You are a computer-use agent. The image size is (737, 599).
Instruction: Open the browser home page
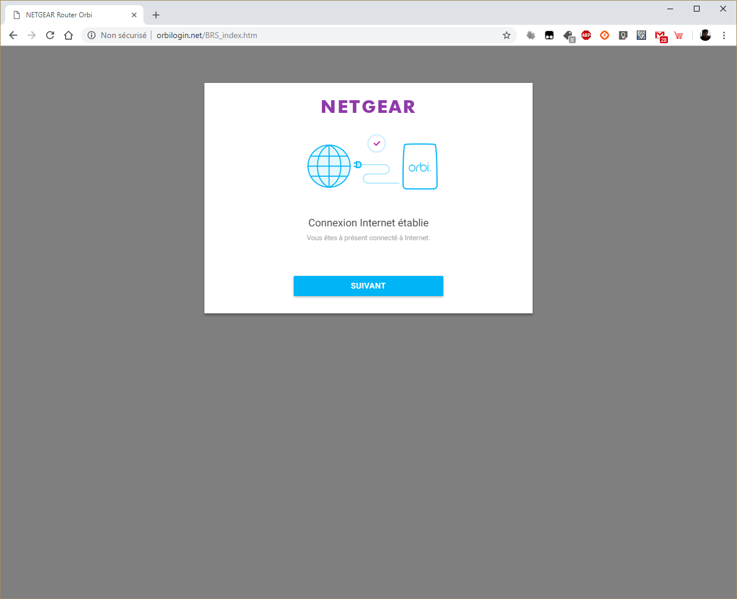click(x=69, y=35)
